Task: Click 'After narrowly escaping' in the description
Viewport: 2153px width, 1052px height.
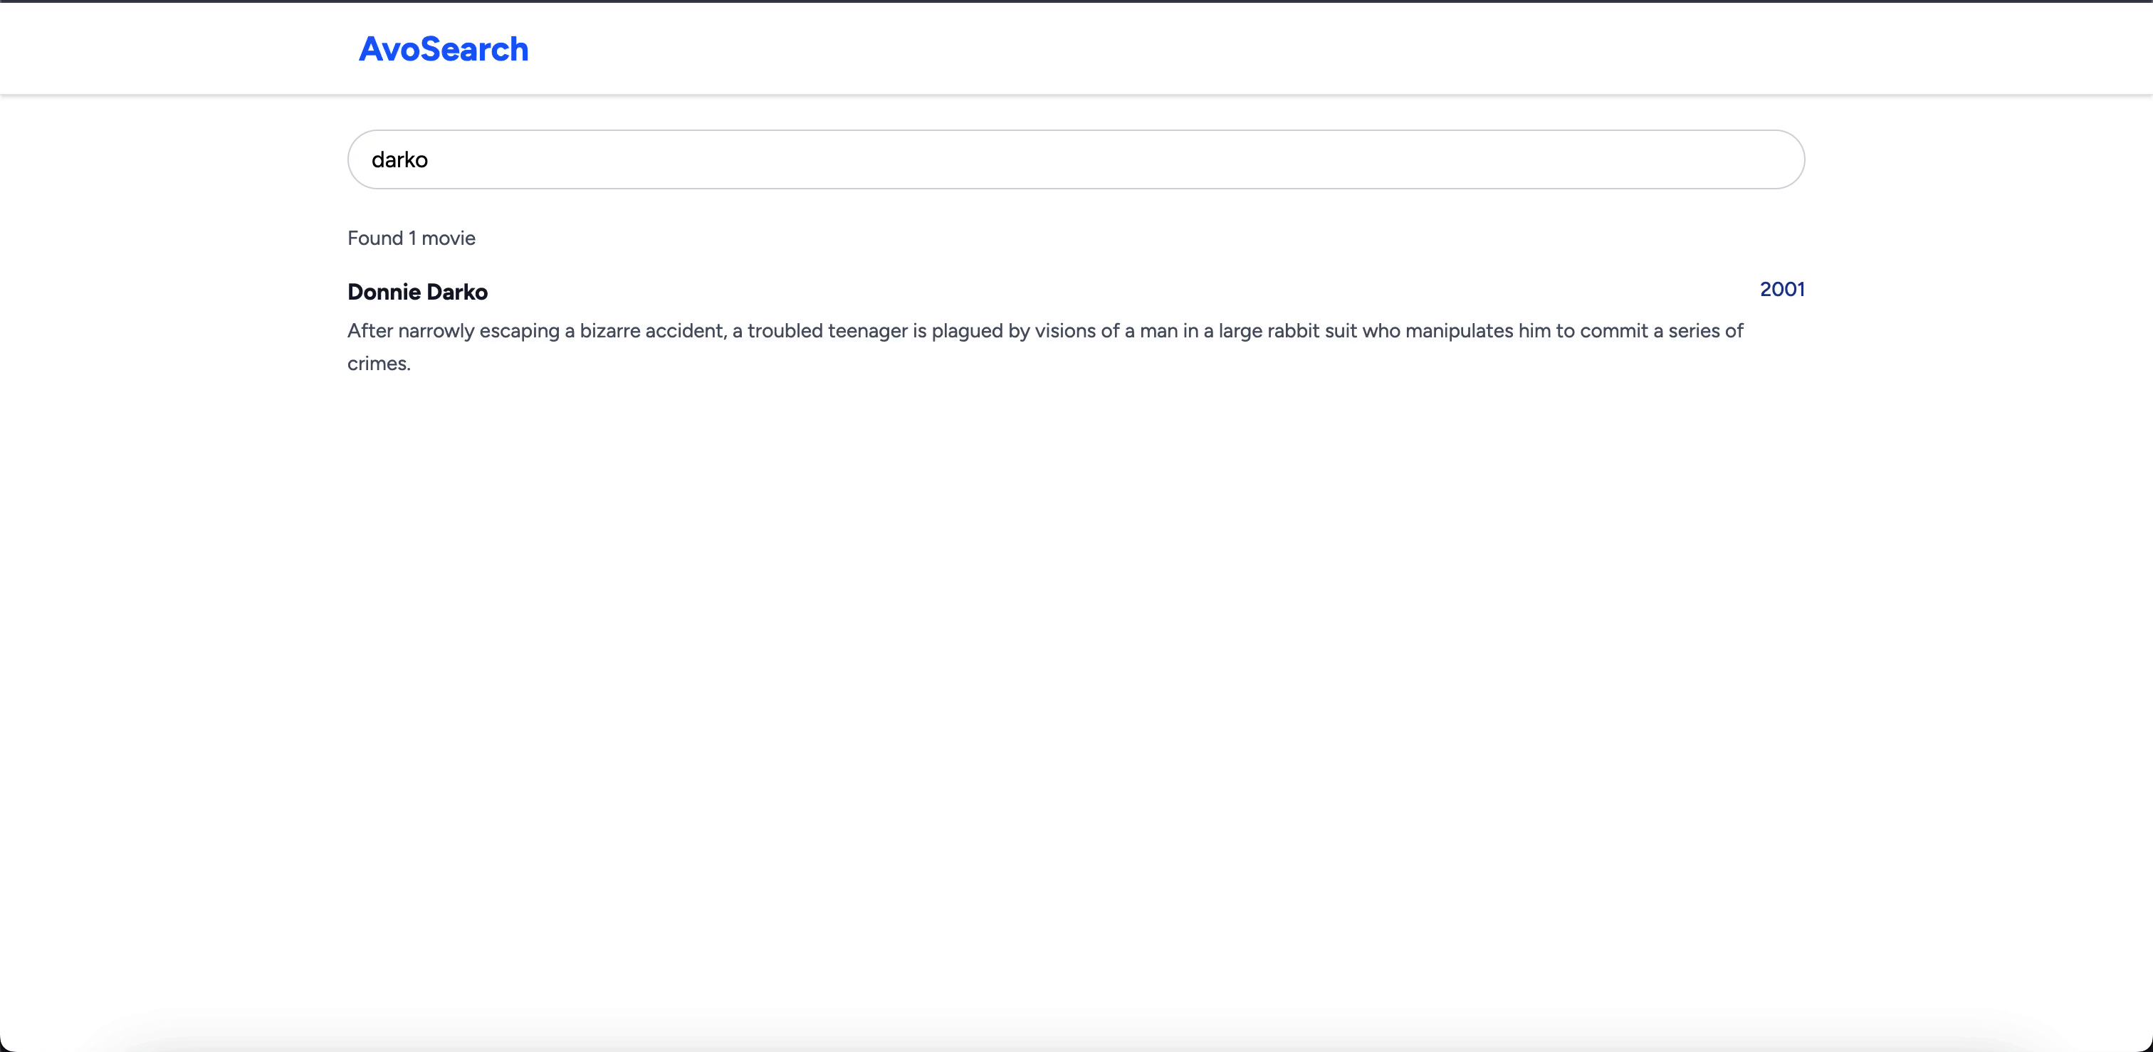Action: point(452,331)
